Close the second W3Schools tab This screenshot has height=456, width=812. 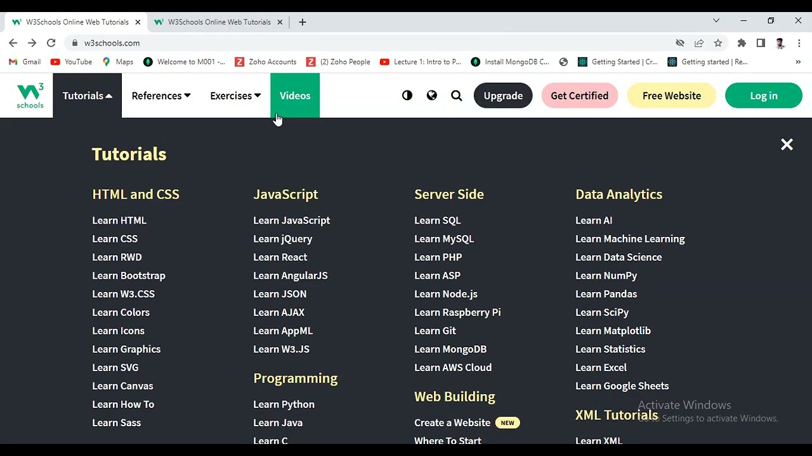coord(280,22)
